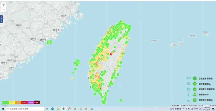Click the green <15 legend color
216x111 pixels.
6,103
